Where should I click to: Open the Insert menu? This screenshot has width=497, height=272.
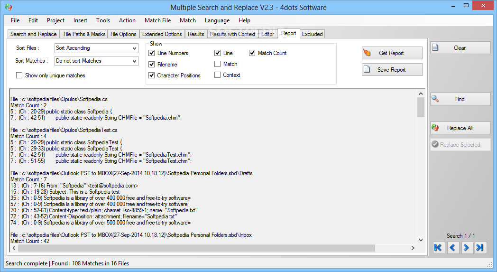[x=80, y=20]
